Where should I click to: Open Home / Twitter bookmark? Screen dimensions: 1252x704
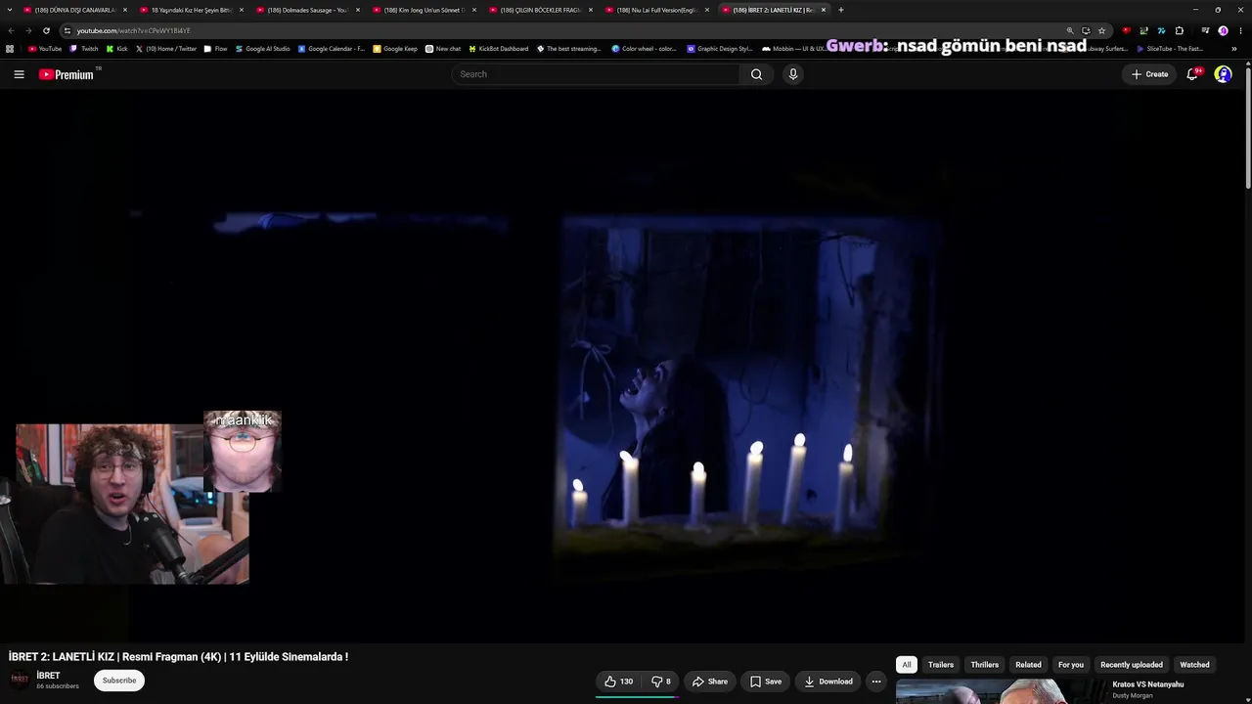[x=166, y=48]
